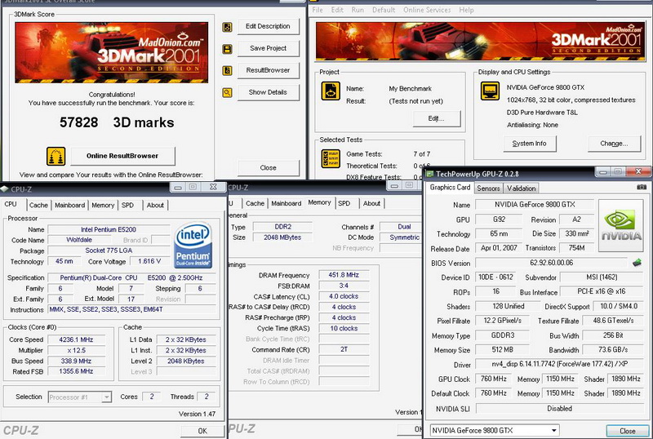This screenshot has height=439, width=653.
Task: Click the 3DMark2001 banner in score window
Action: [112, 52]
